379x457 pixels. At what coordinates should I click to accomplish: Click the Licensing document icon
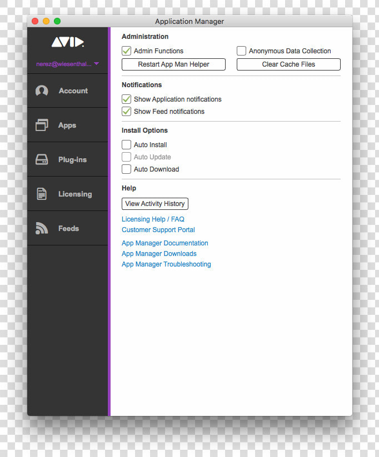42,194
